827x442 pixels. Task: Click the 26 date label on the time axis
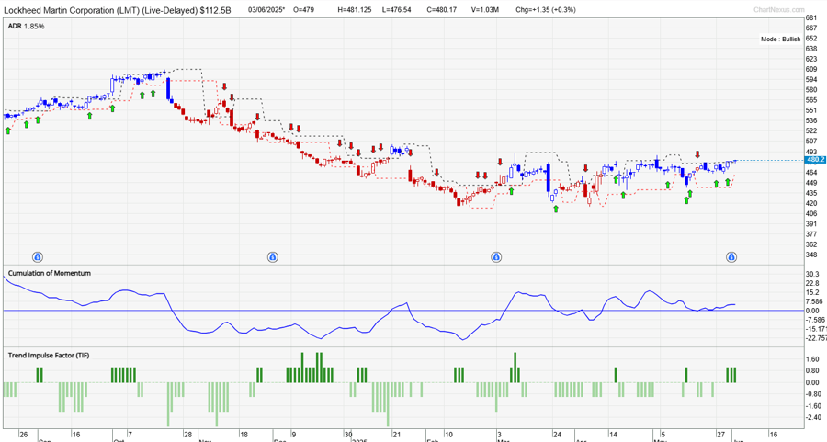[x=23, y=435]
